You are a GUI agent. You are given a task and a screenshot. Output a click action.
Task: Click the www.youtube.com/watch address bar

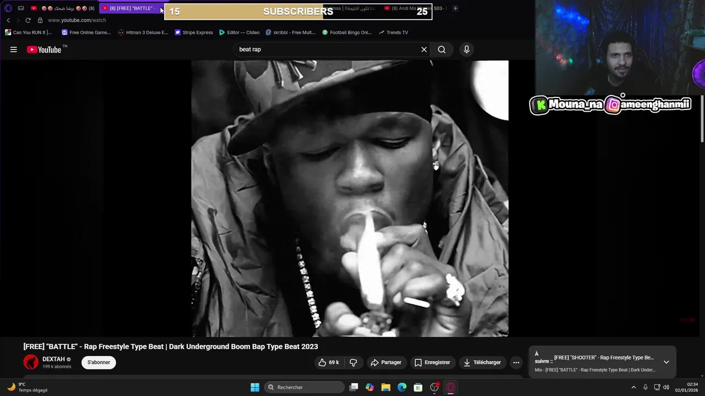click(x=77, y=20)
